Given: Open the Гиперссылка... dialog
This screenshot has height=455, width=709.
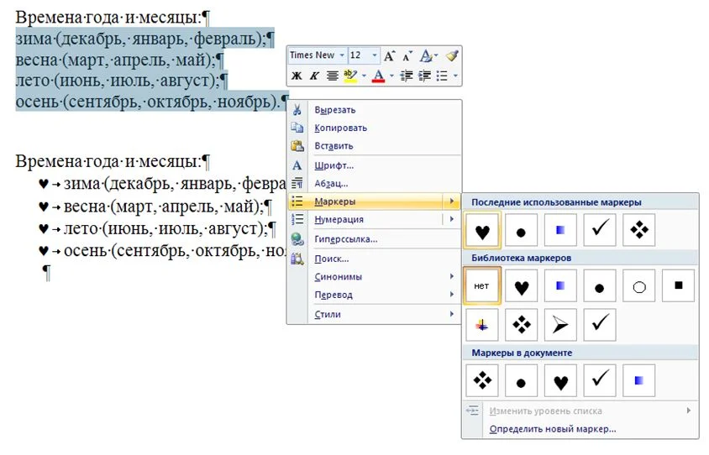Looking at the screenshot, I should pyautogui.click(x=345, y=238).
